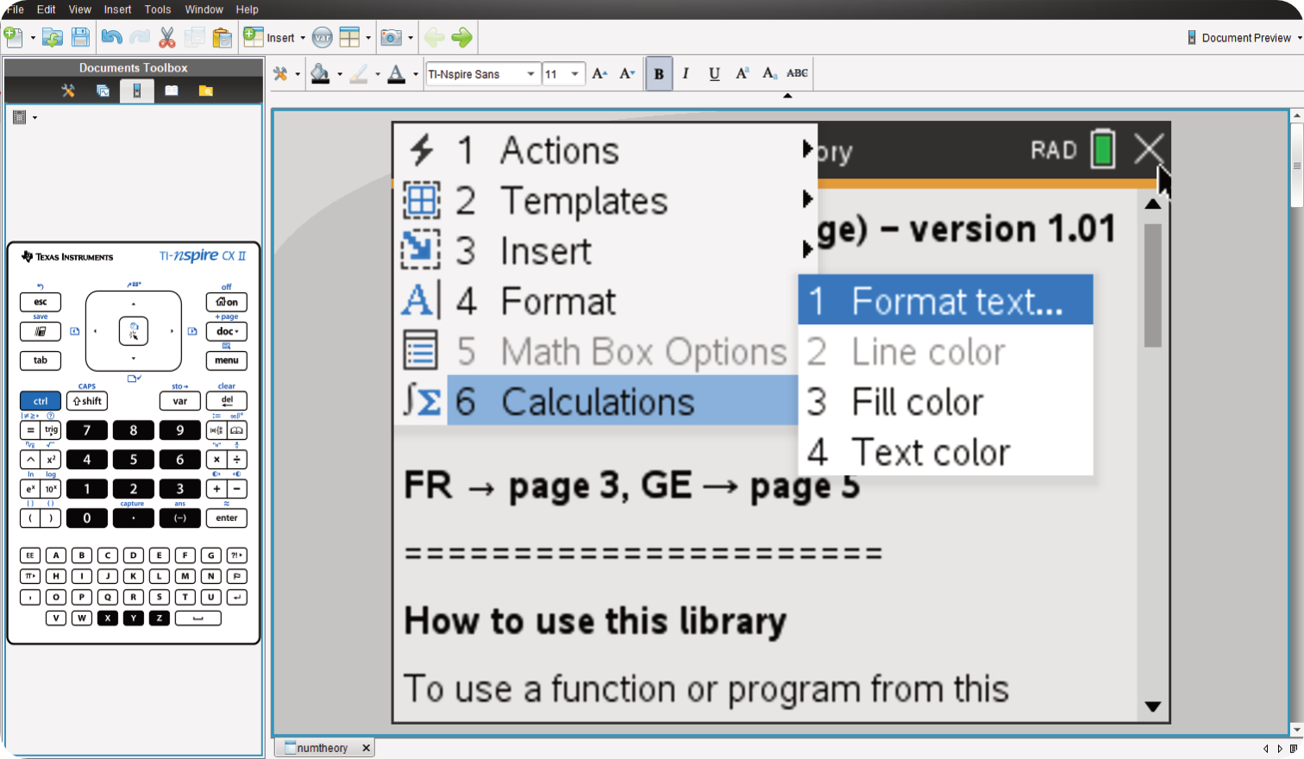Click the numtheory document tab
Image resolution: width=1304 pixels, height=759 pixels.
[x=321, y=748]
